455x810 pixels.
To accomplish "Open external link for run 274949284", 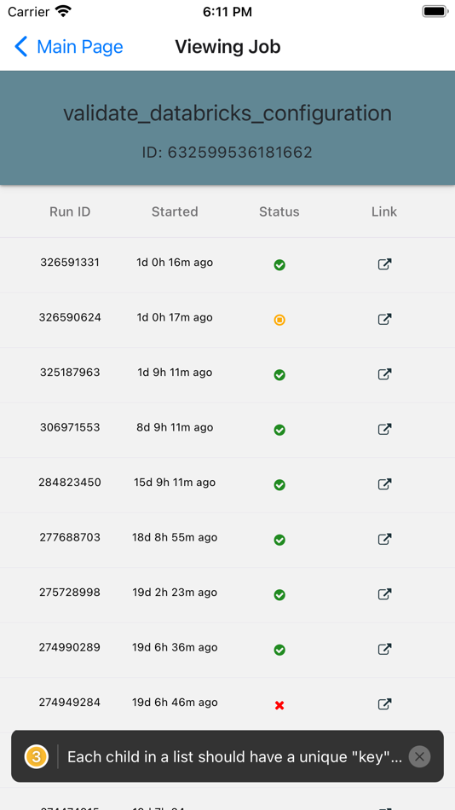I will point(384,704).
